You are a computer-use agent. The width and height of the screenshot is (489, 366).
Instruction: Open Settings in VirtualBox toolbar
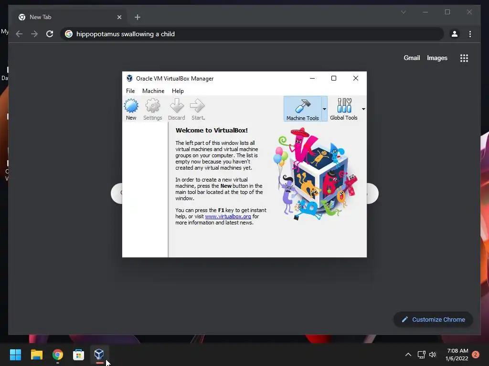[x=152, y=109]
